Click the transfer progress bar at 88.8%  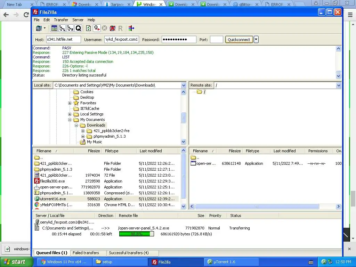136,234
